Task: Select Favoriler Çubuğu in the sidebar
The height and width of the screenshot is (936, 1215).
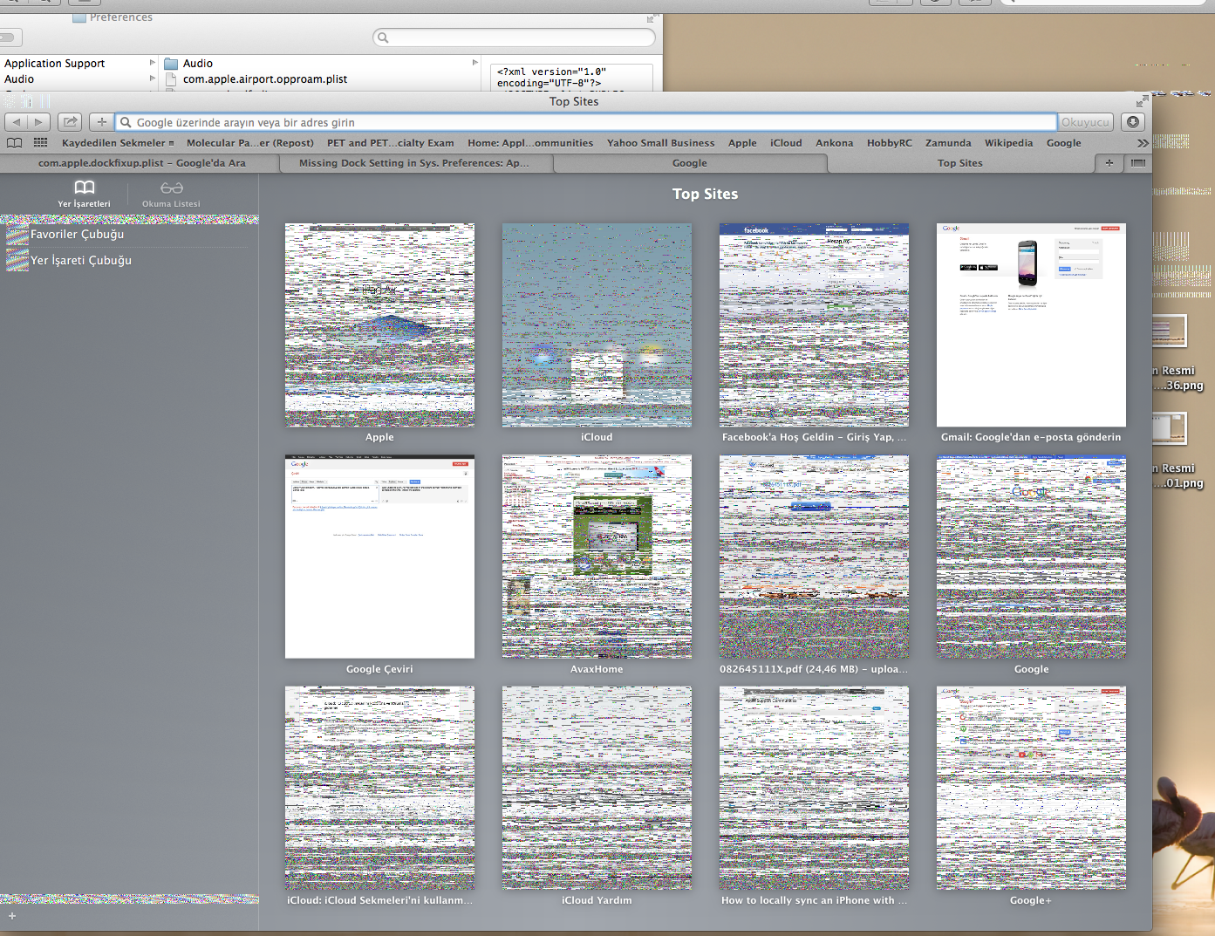Action: (x=129, y=235)
